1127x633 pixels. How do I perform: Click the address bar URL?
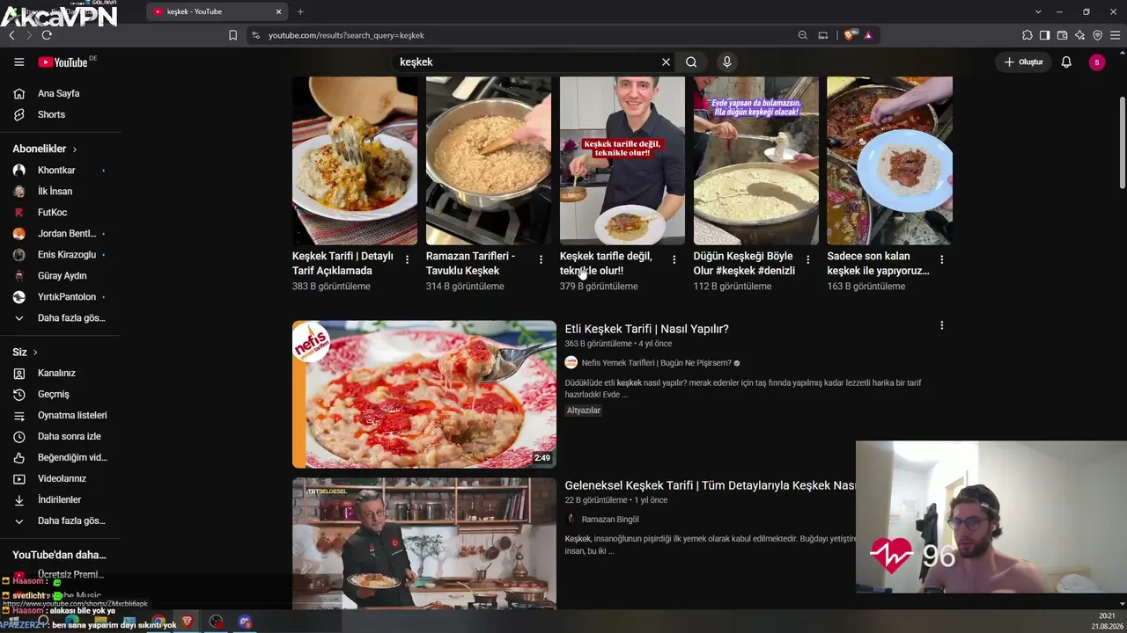tap(346, 35)
